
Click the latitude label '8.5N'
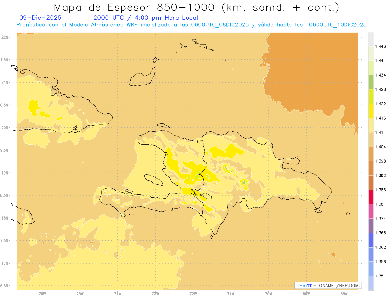pos(4,196)
